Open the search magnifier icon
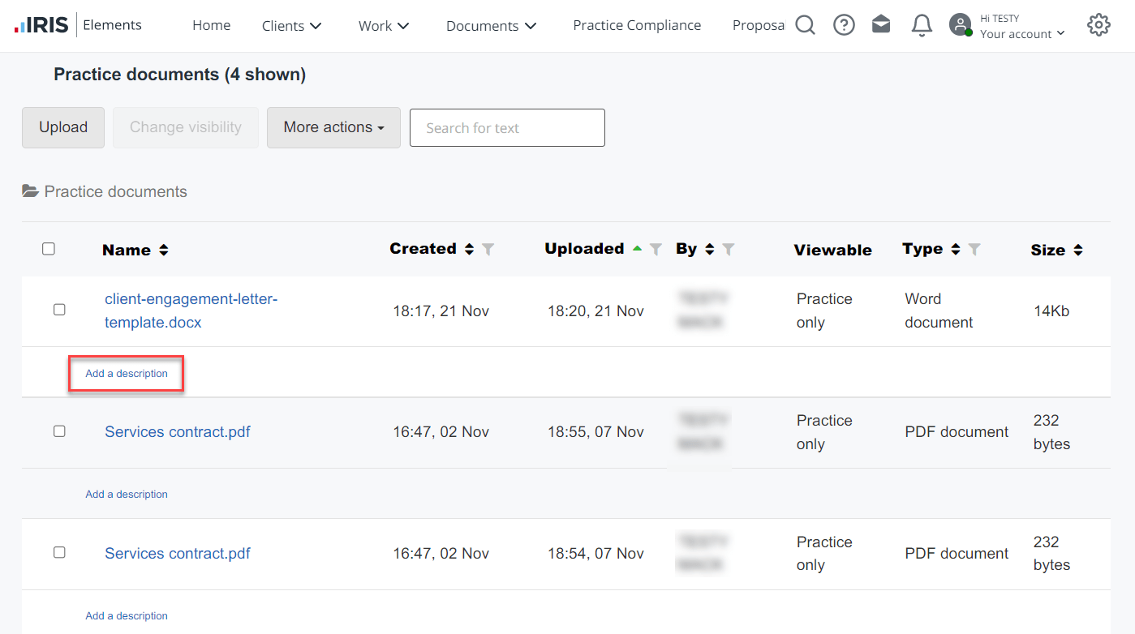This screenshot has width=1135, height=634. [805, 25]
